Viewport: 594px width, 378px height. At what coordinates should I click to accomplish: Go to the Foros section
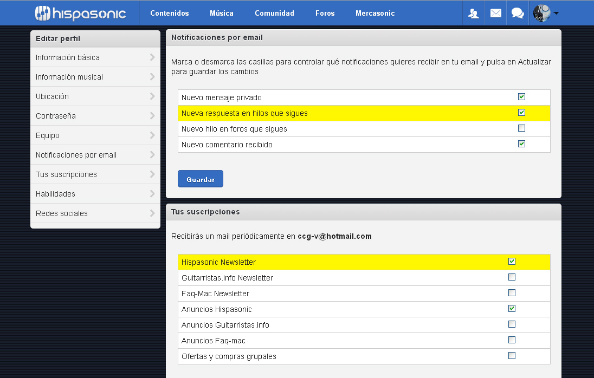325,13
